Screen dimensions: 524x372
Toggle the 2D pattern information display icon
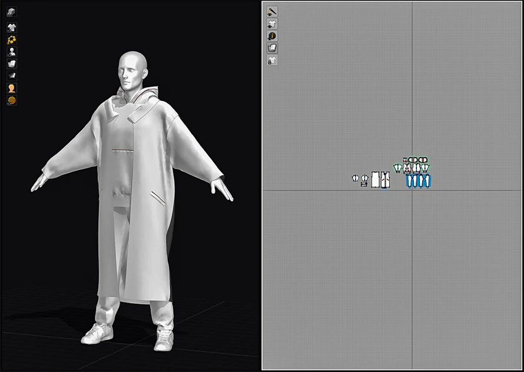pyautogui.click(x=272, y=36)
